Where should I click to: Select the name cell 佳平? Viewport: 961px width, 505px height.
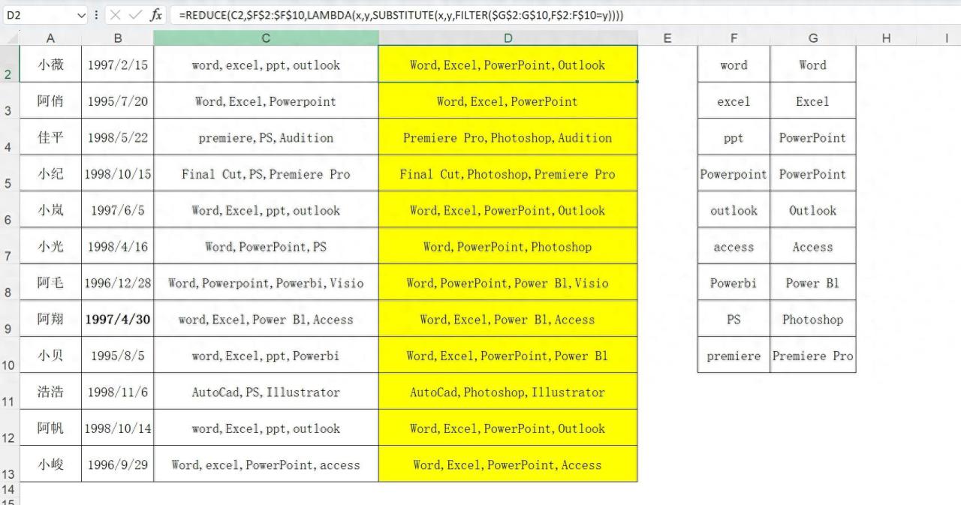coord(50,137)
